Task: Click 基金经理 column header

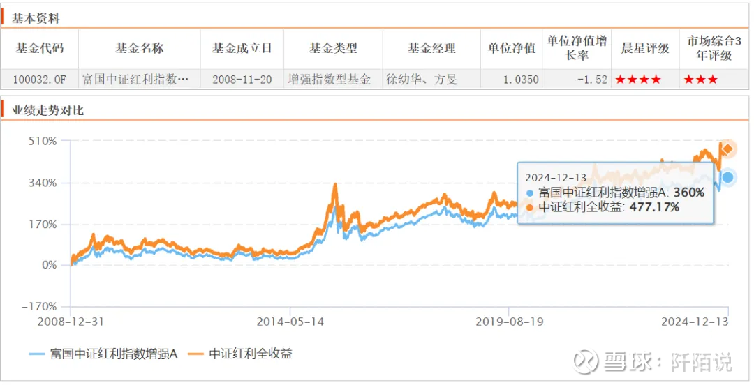Action: pyautogui.click(x=431, y=48)
